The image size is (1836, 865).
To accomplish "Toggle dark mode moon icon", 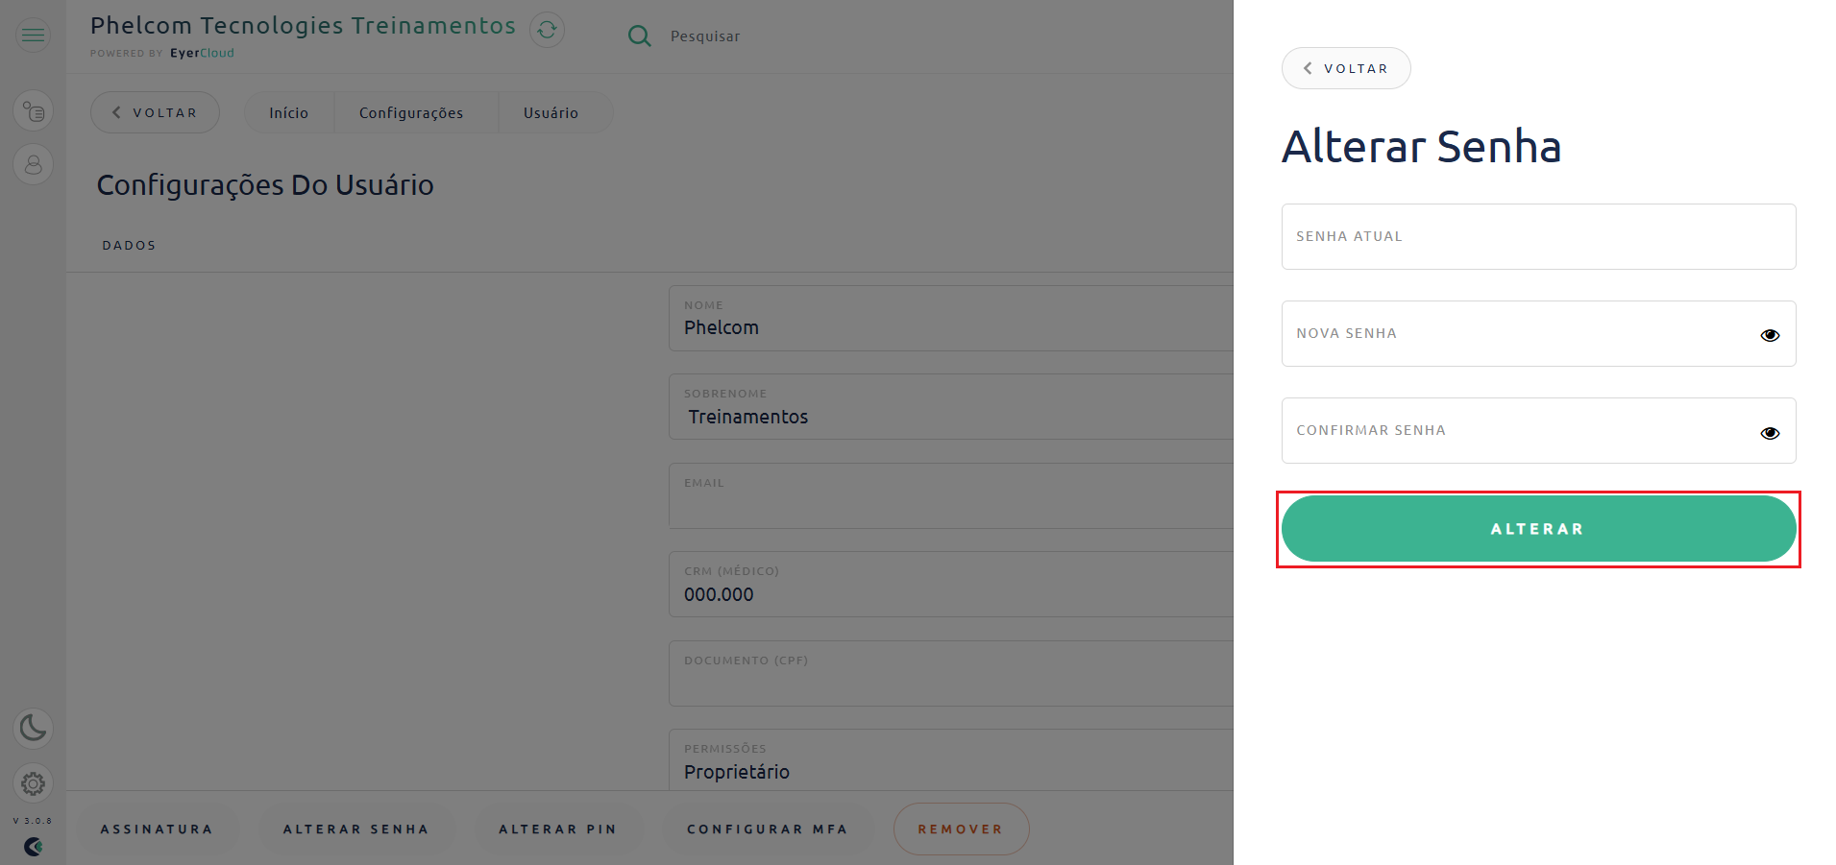I will pos(33,728).
